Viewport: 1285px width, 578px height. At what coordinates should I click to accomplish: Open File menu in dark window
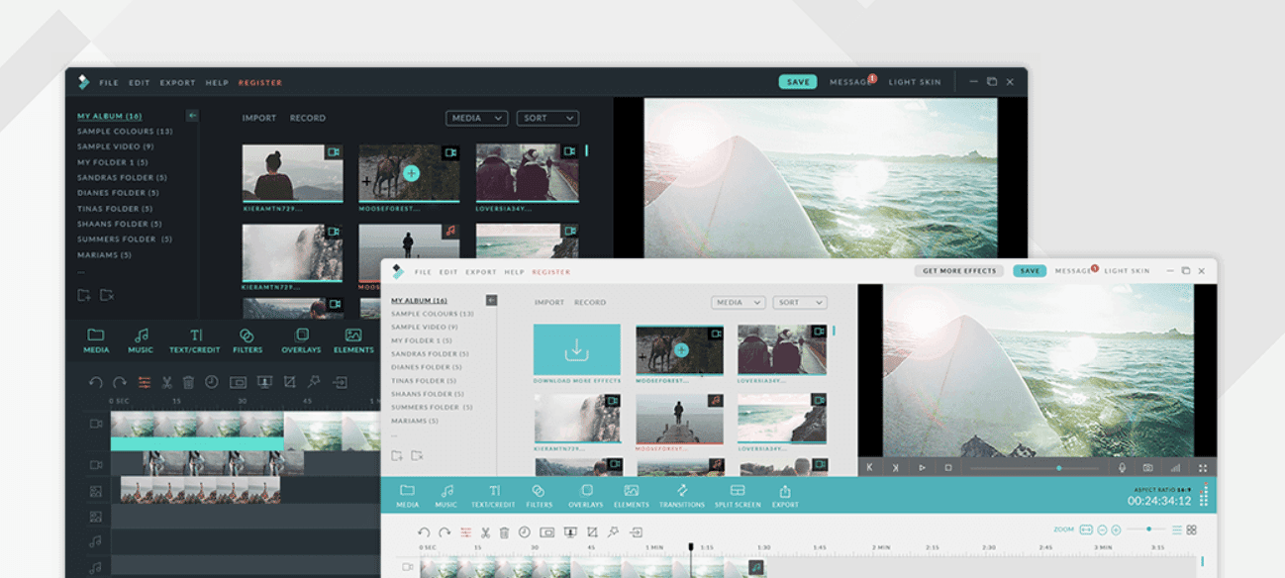pyautogui.click(x=109, y=83)
